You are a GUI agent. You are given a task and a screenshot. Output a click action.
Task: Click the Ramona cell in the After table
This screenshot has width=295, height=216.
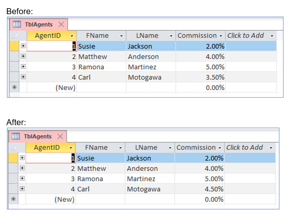point(100,179)
